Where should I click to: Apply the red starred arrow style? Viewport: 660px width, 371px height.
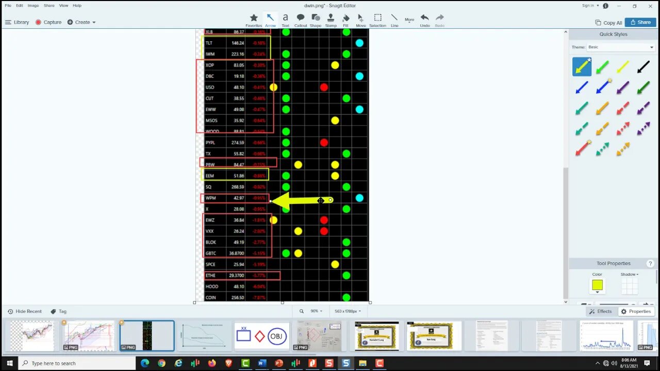pos(582,149)
